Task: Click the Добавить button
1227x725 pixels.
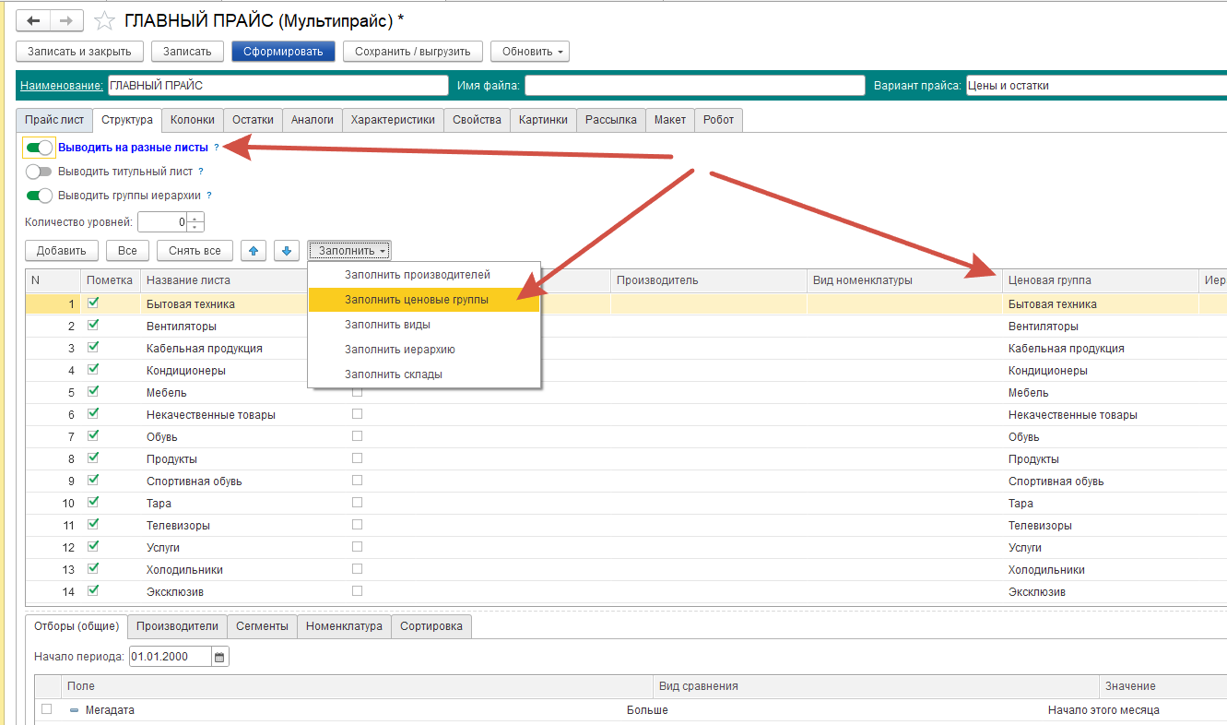Action: (x=62, y=250)
